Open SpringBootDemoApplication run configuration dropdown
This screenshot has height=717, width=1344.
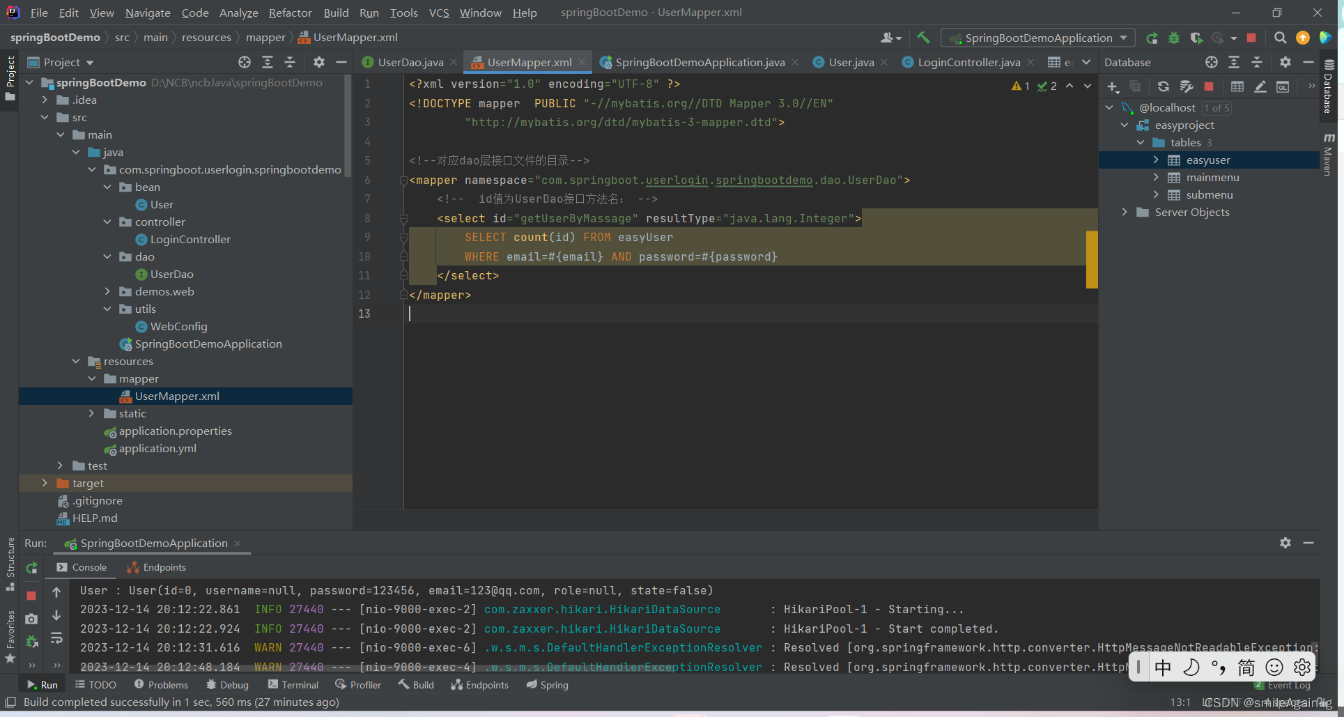(x=1038, y=38)
